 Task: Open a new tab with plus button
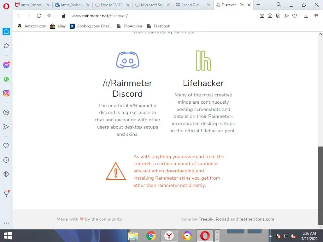258,4
